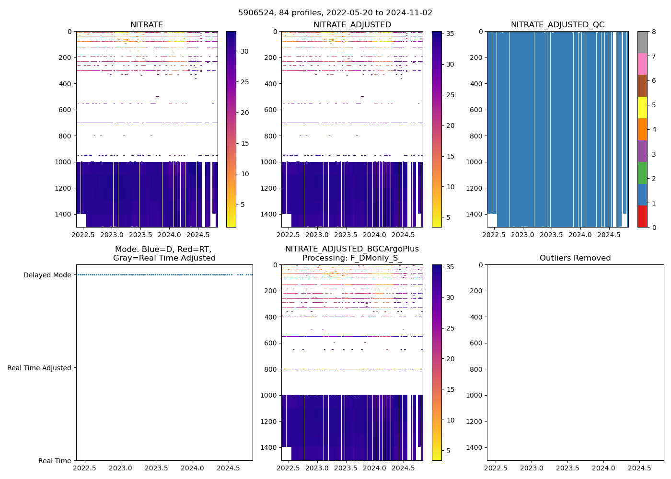The height and width of the screenshot is (479, 671).
Task: Click the Mode plot title text
Action: point(164,254)
